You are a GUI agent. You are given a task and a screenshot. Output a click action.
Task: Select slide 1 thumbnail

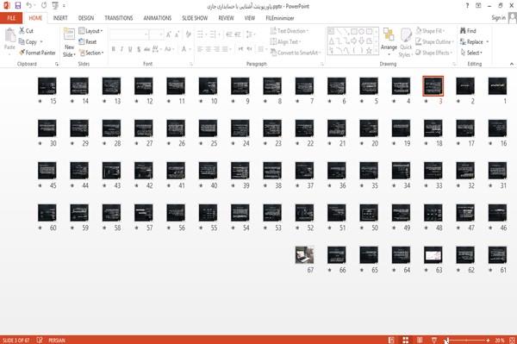[x=497, y=86]
